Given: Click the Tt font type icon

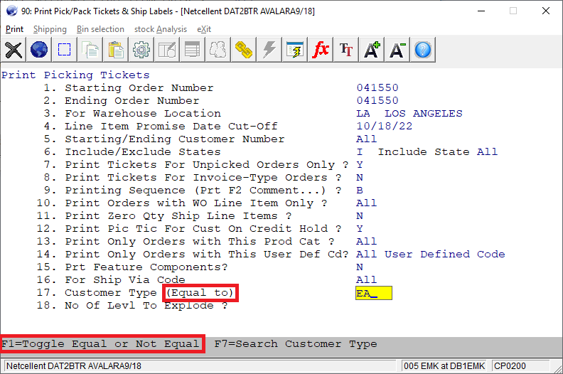Looking at the screenshot, I should point(345,50).
